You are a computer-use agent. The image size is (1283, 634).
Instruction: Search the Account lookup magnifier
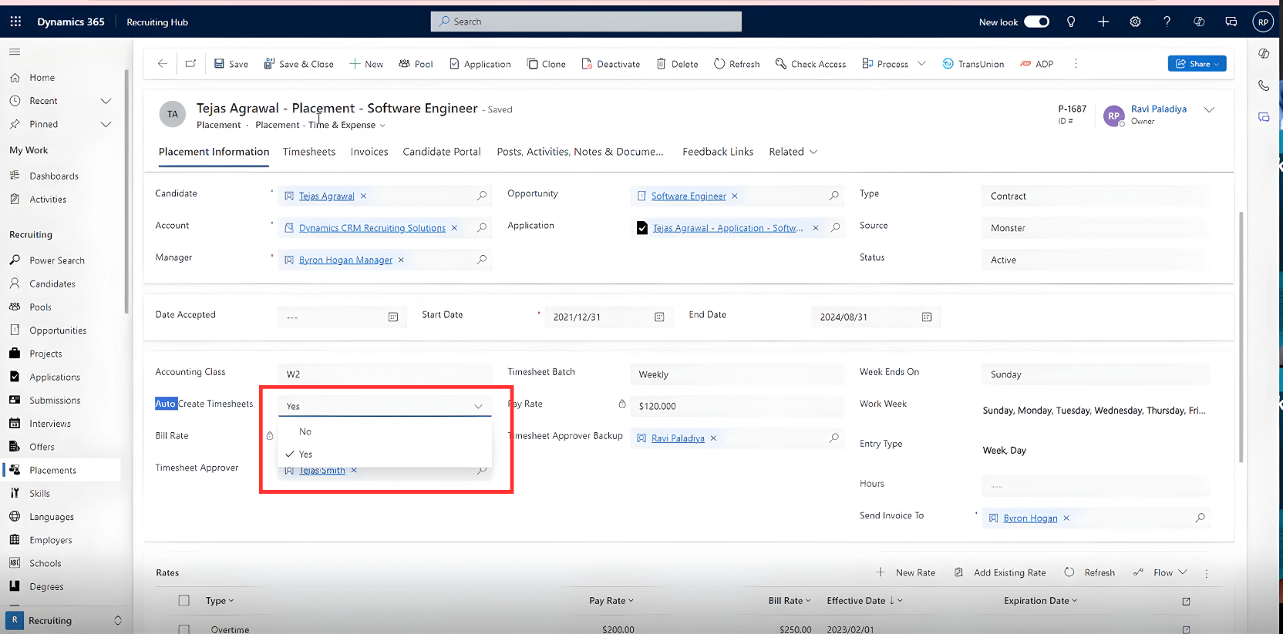[482, 228]
